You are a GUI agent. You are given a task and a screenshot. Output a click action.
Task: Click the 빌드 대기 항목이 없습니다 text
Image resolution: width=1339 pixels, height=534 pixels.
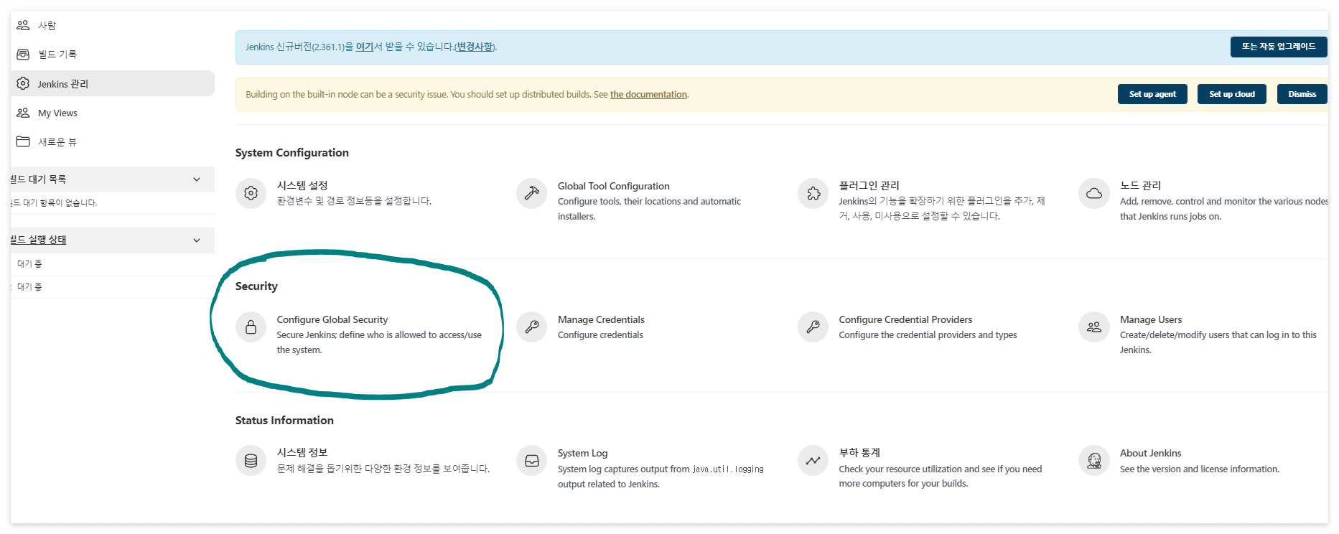pyautogui.click(x=54, y=203)
